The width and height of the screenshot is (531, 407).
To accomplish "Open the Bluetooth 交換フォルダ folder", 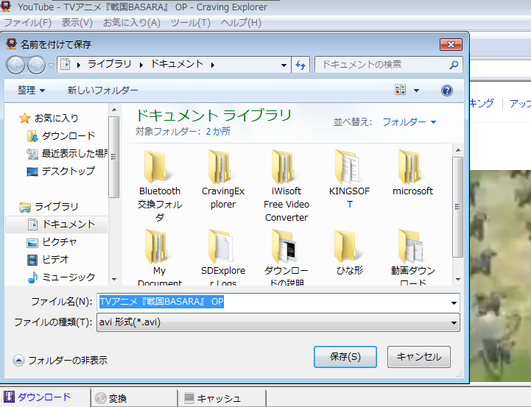I will pos(159,185).
